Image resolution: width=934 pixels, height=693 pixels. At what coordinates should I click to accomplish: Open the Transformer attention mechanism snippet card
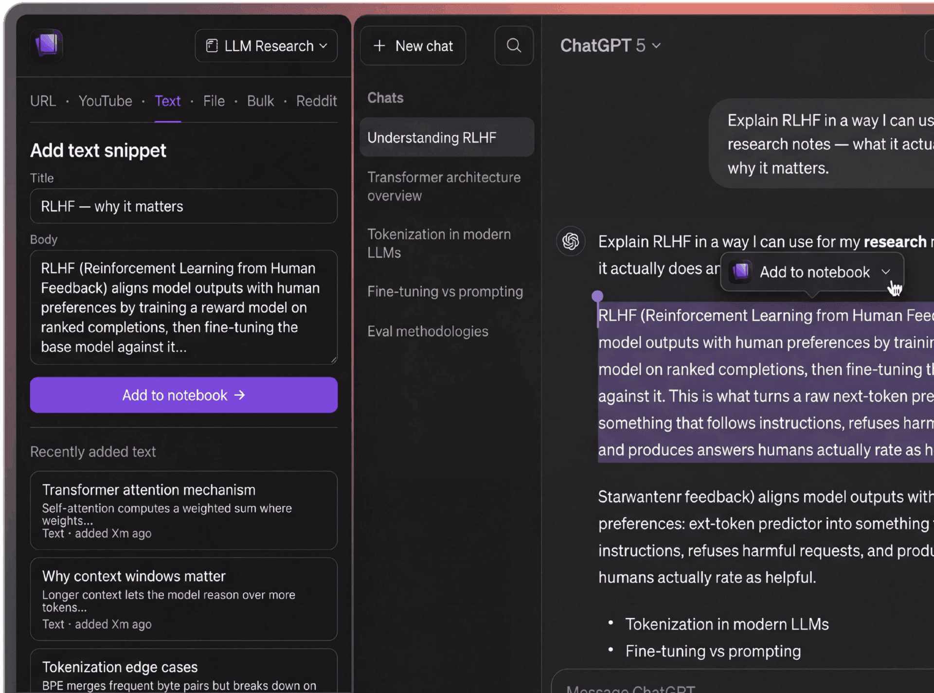pos(184,510)
